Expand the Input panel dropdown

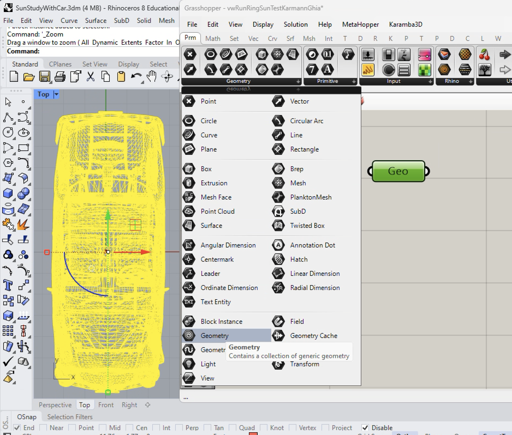[430, 81]
